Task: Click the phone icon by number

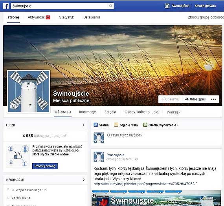Action: (8, 198)
